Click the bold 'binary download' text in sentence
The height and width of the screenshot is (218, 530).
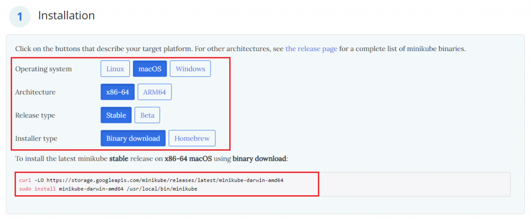click(260, 159)
